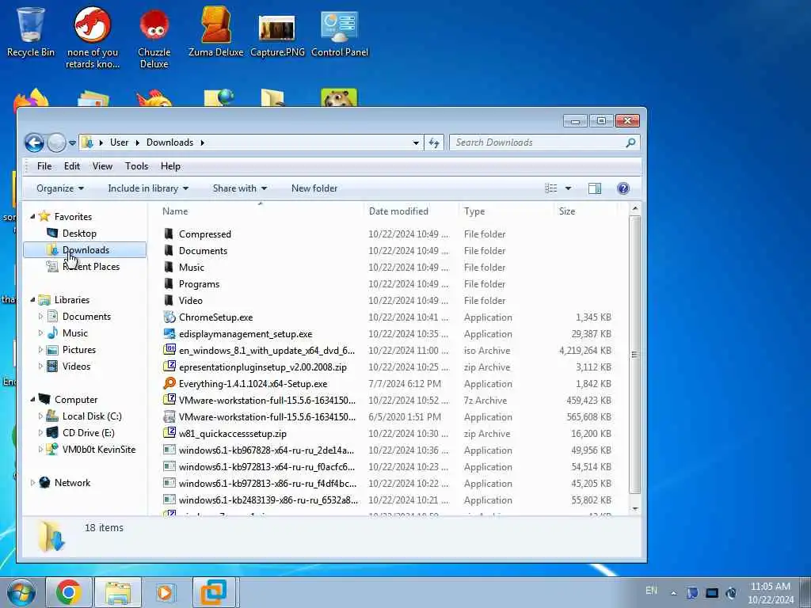
Task: Open recent pages dropdown near back button
Action: tap(72, 143)
